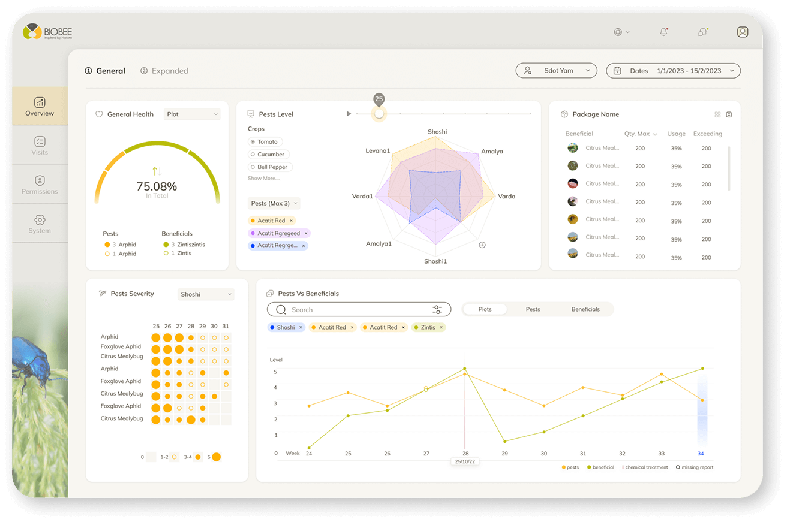787x522 pixels.
Task: Click the Pests Vs Beneficials search field
Action: 354,310
